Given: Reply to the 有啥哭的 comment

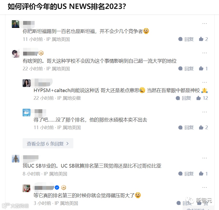Looking at the screenshot, I should tap(186, 69).
